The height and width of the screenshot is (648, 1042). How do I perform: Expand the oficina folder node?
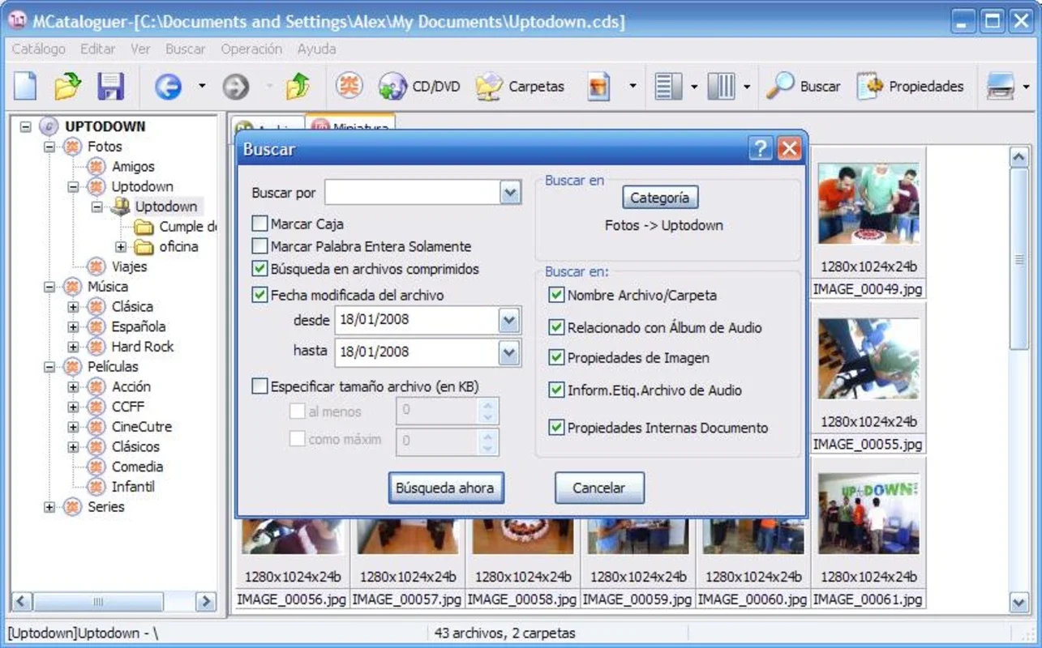point(121,247)
